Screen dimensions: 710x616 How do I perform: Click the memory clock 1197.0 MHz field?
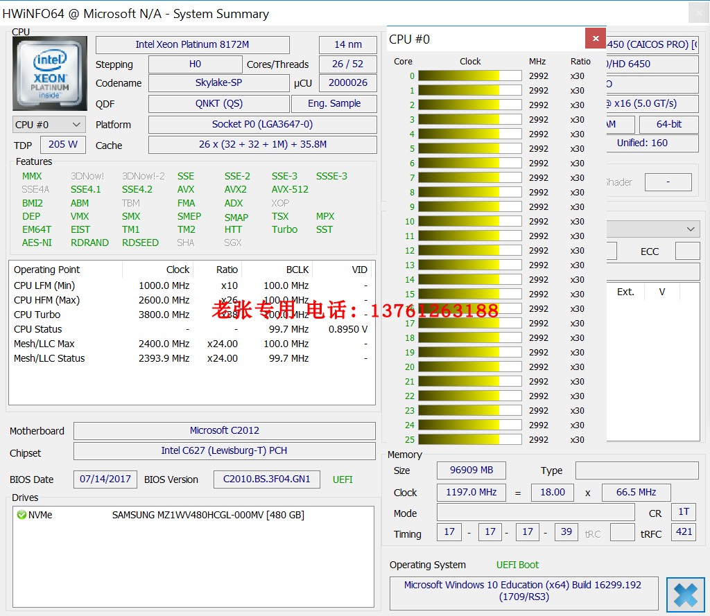click(471, 493)
